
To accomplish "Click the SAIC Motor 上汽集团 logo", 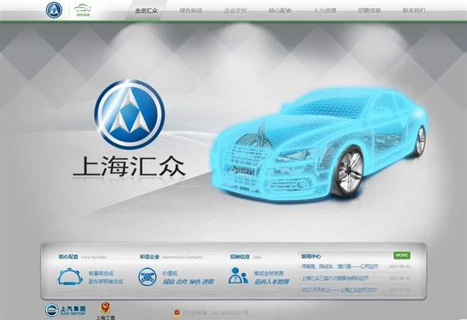I will point(66,310).
